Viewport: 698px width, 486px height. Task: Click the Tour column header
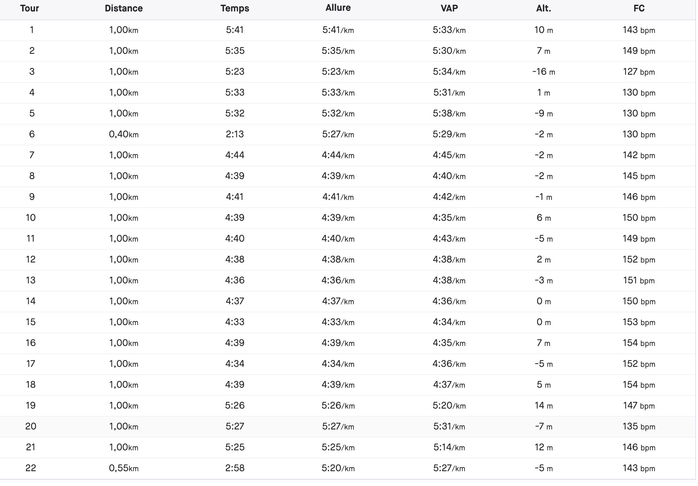pos(30,8)
